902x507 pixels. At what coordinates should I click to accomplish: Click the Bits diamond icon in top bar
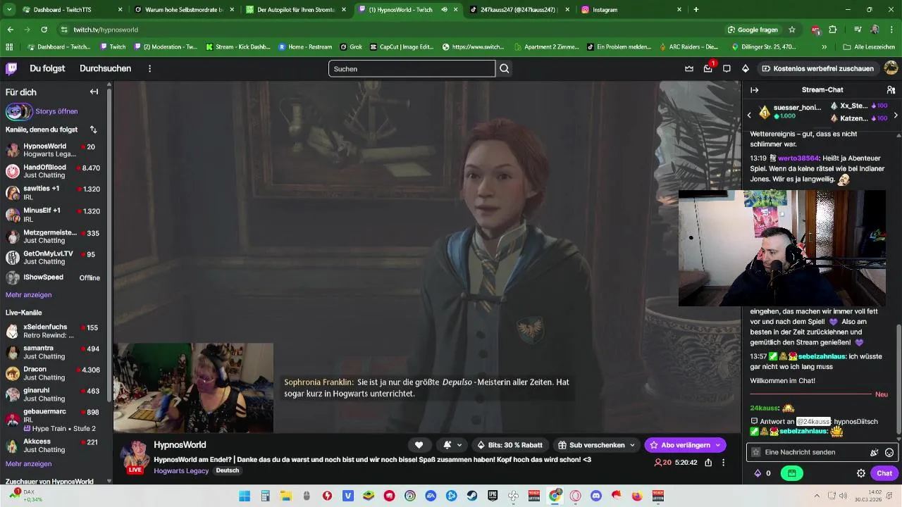(746, 68)
